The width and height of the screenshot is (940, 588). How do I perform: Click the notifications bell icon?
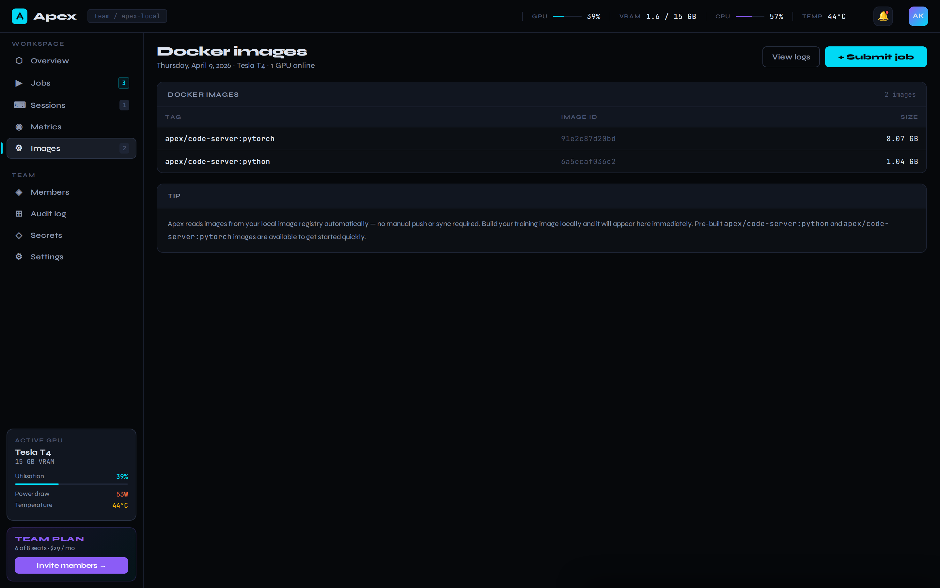click(x=883, y=16)
